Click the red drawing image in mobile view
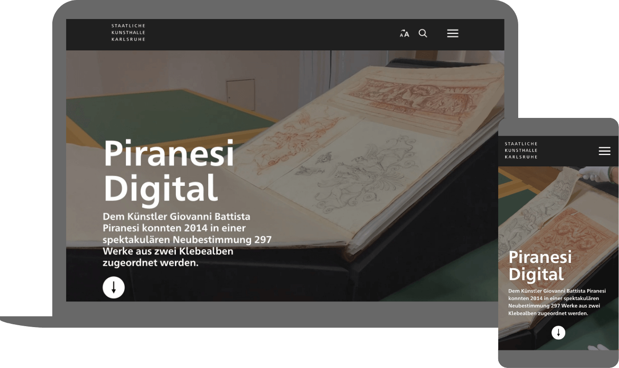 pyautogui.click(x=559, y=258)
